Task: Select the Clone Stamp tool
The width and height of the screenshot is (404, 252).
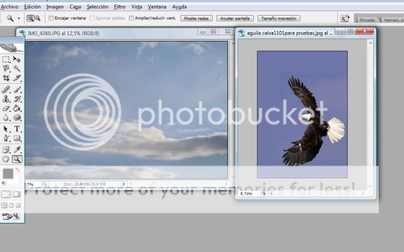Action: pyautogui.click(x=6, y=99)
